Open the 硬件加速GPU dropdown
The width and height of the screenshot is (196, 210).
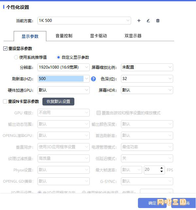point(64,90)
